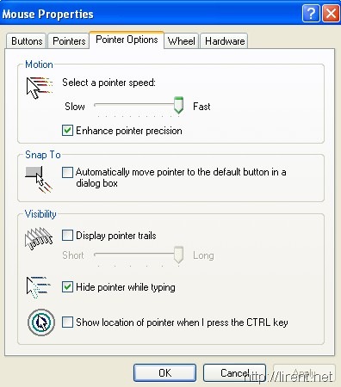Click the CTRL key pointer location icon
The width and height of the screenshot is (341, 387).
(41, 322)
